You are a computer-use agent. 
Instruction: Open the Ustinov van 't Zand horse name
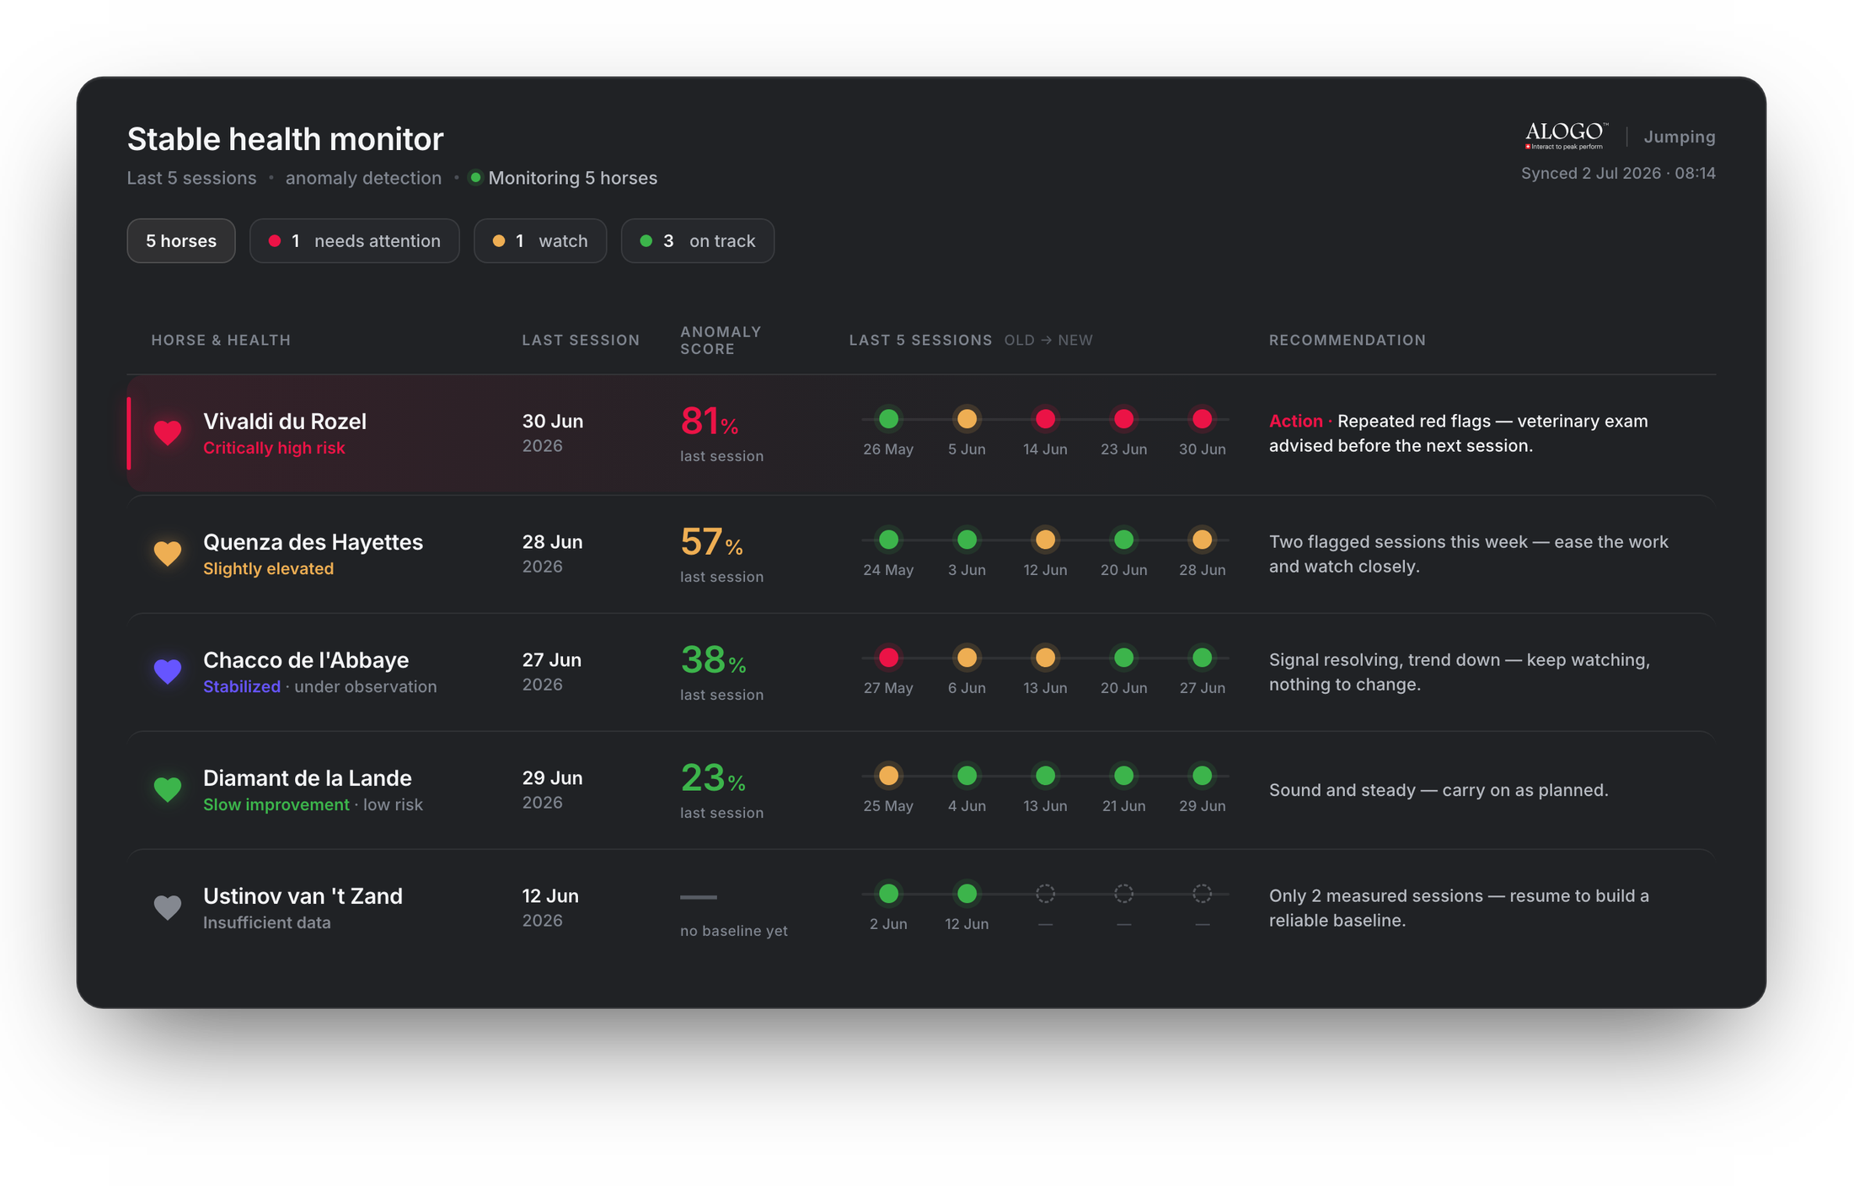coord(303,896)
